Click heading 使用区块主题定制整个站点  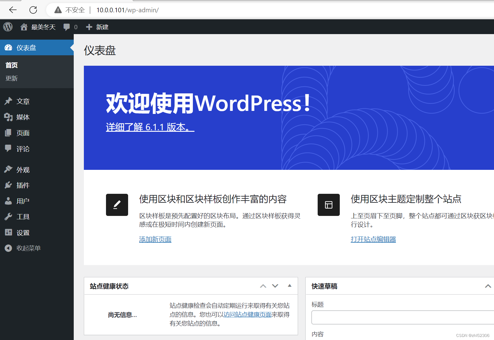[406, 199]
